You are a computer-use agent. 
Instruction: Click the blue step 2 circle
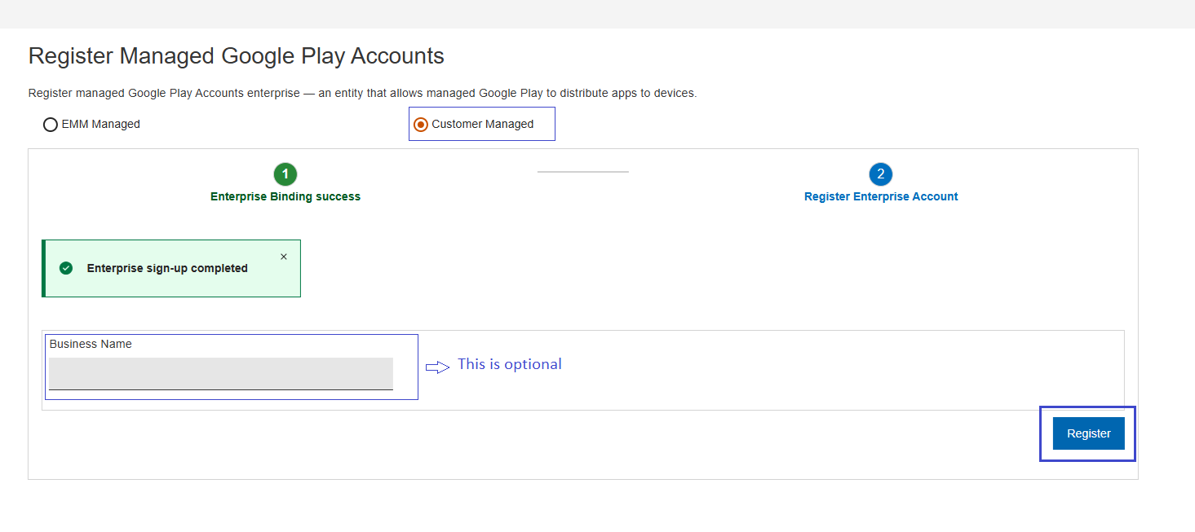point(881,174)
